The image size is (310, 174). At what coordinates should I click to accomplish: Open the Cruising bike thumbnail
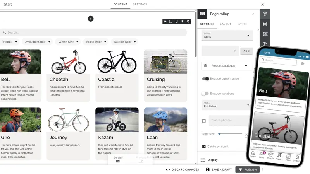165,62
